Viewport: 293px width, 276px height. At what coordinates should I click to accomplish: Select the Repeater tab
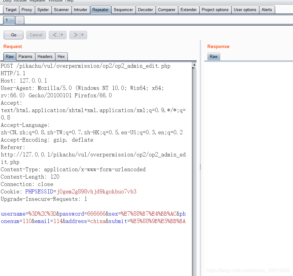[x=100, y=10]
